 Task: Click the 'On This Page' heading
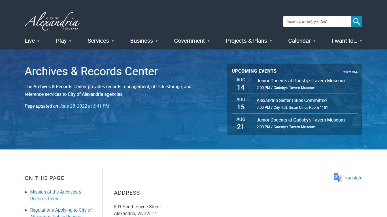(x=44, y=178)
